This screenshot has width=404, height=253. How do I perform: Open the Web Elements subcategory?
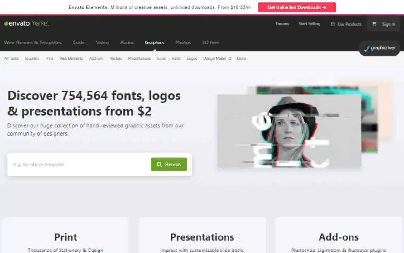point(71,58)
